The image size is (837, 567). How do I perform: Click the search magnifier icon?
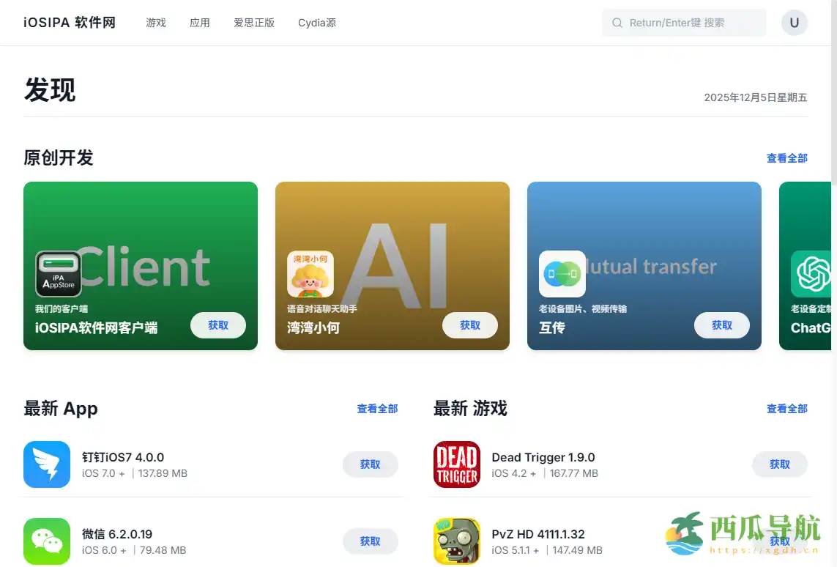coord(617,23)
